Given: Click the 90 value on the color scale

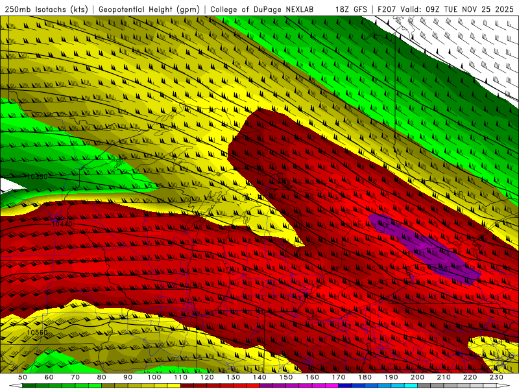Looking at the screenshot, I should tap(128, 377).
